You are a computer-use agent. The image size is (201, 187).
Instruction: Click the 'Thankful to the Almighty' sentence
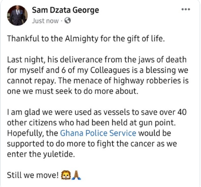(x=86, y=38)
